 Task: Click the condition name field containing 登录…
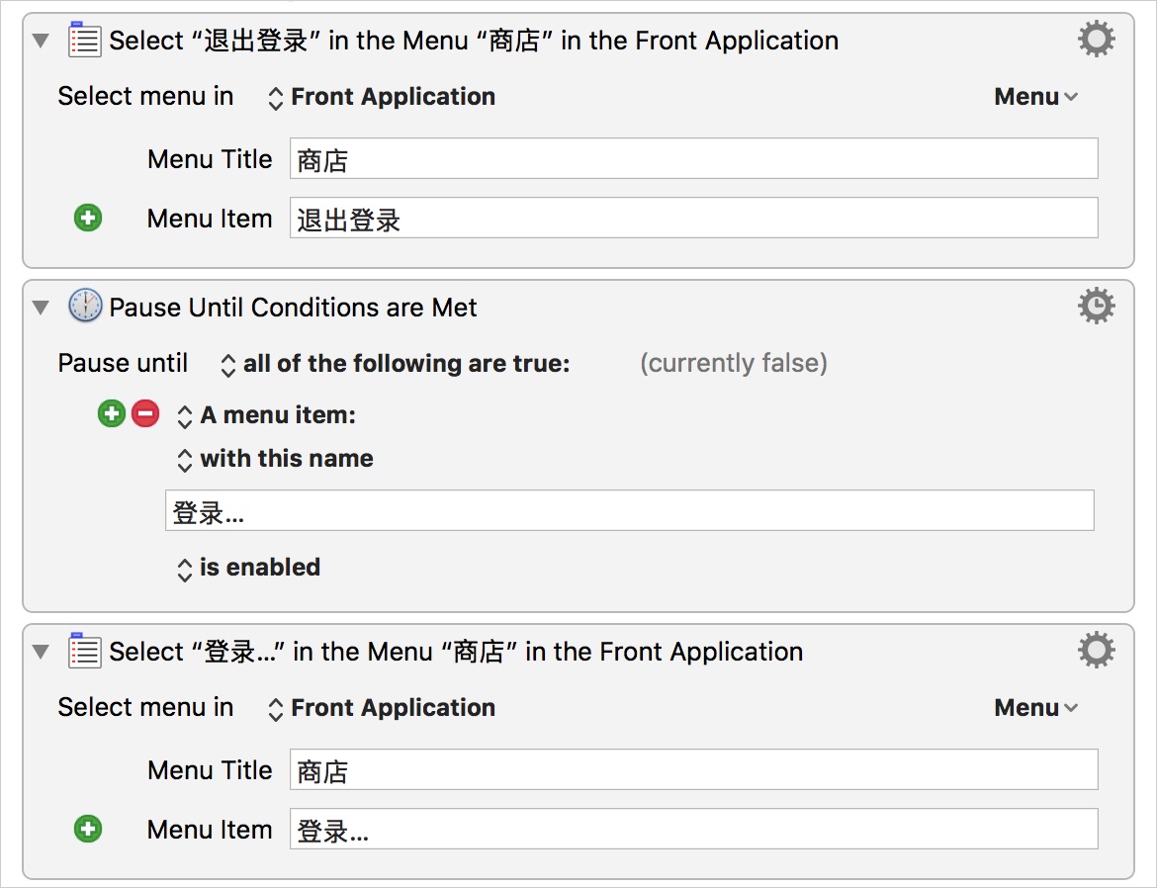[x=629, y=511]
